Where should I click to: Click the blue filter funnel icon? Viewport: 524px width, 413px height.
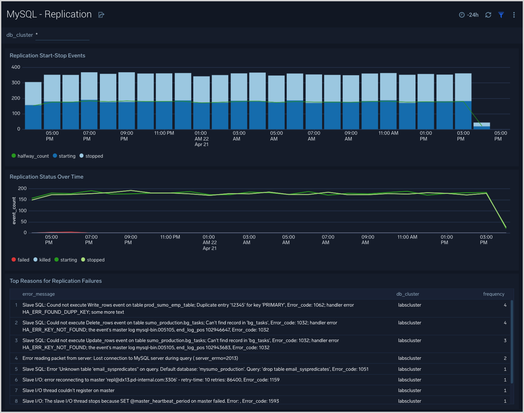click(501, 15)
